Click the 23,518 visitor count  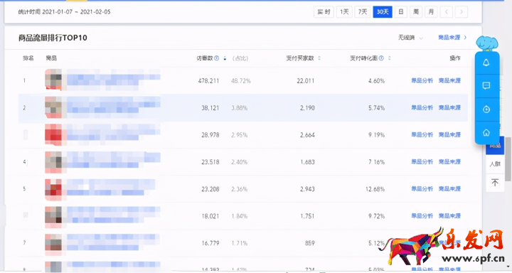(x=210, y=162)
